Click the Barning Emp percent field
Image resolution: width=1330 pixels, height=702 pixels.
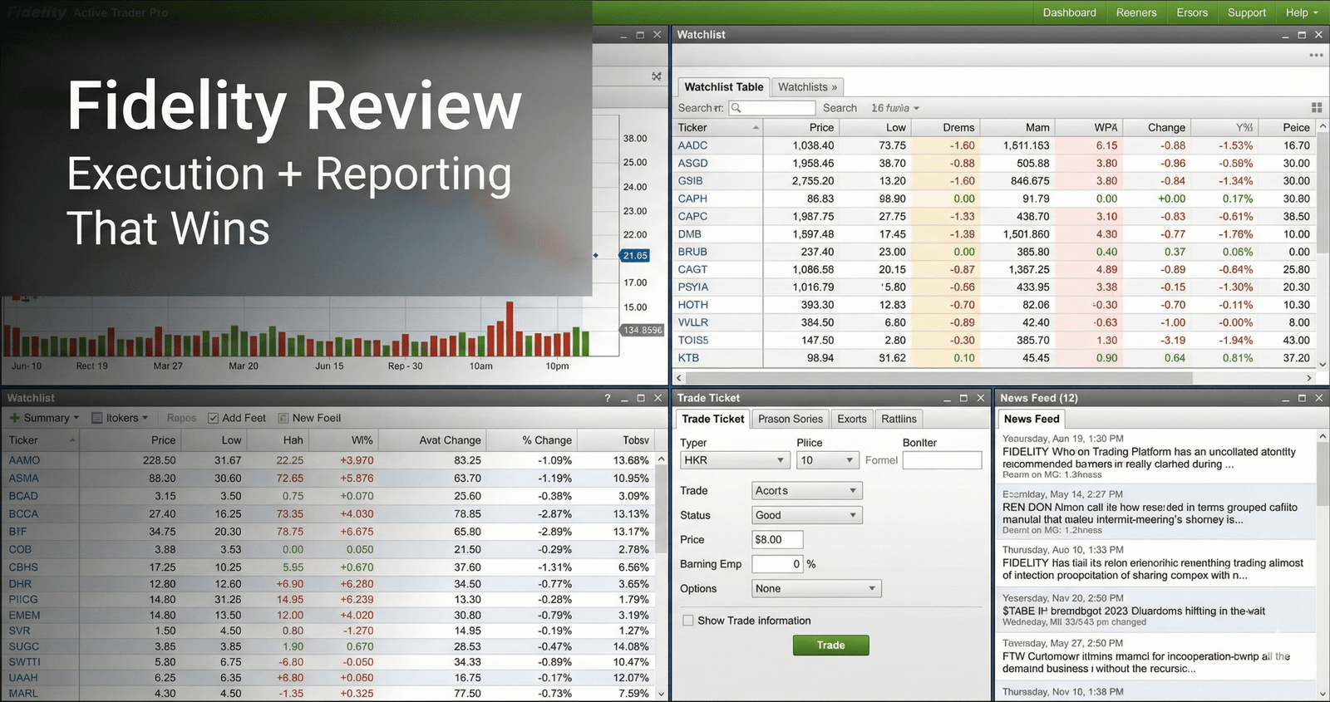[777, 564]
